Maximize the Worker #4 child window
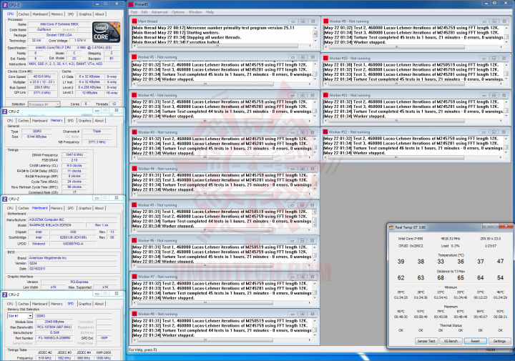 (x=302, y=169)
